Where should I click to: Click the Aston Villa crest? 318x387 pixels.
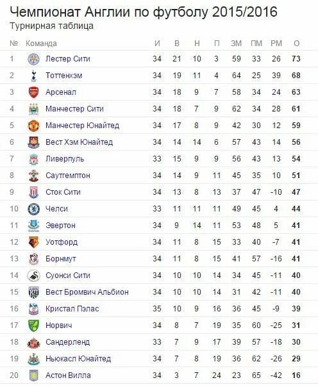pos(33,375)
